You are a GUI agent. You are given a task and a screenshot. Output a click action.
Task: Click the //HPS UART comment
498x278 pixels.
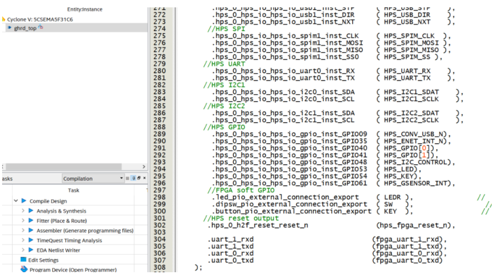point(224,64)
